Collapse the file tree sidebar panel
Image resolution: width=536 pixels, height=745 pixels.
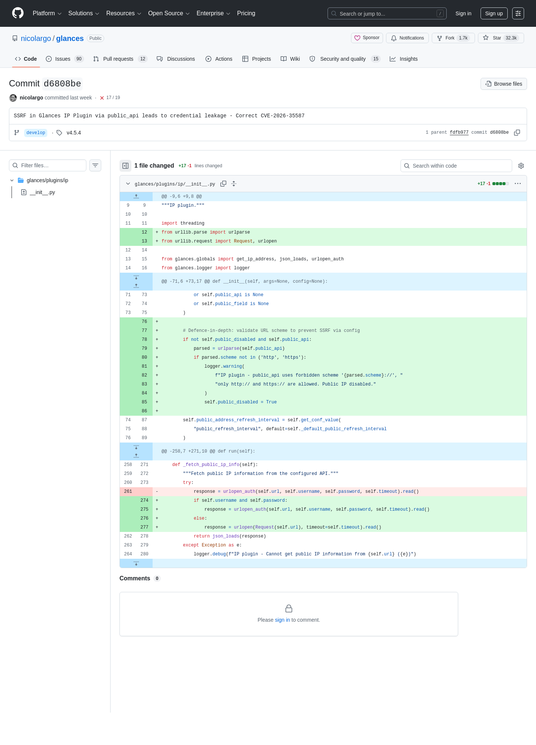click(x=125, y=166)
